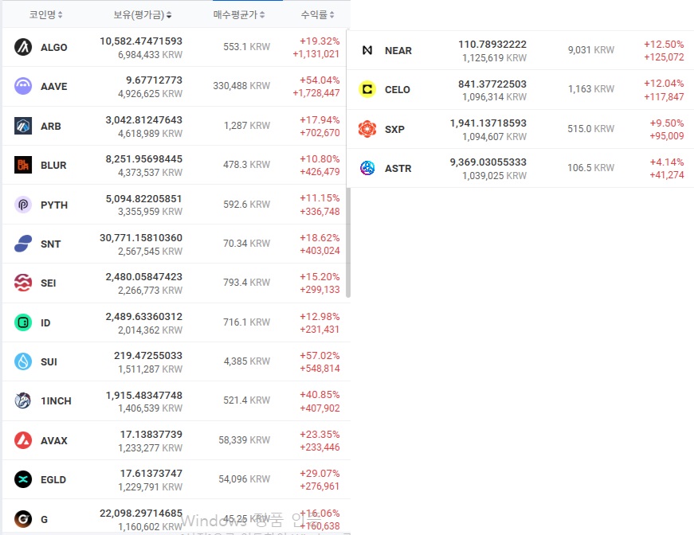Sort by 코인명 column arrows
694x535 pixels.
click(61, 14)
